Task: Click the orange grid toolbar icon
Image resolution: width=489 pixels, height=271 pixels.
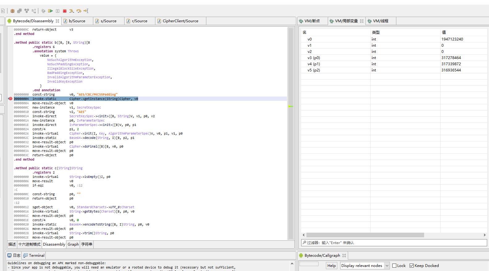Action: click(12, 11)
